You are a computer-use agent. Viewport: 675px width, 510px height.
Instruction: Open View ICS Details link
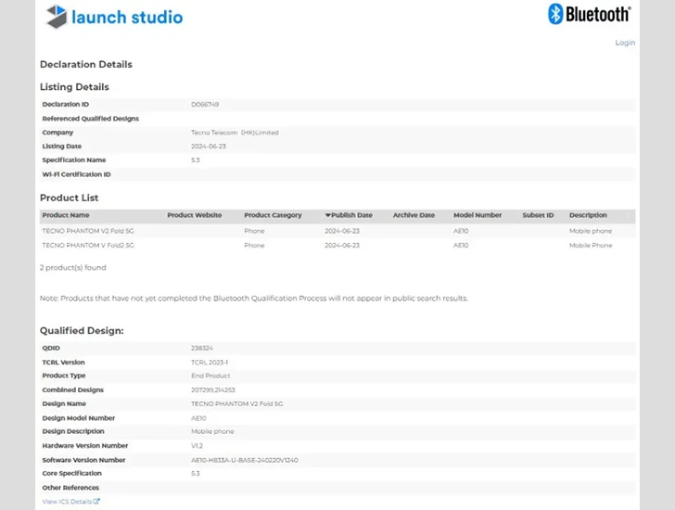(x=71, y=502)
